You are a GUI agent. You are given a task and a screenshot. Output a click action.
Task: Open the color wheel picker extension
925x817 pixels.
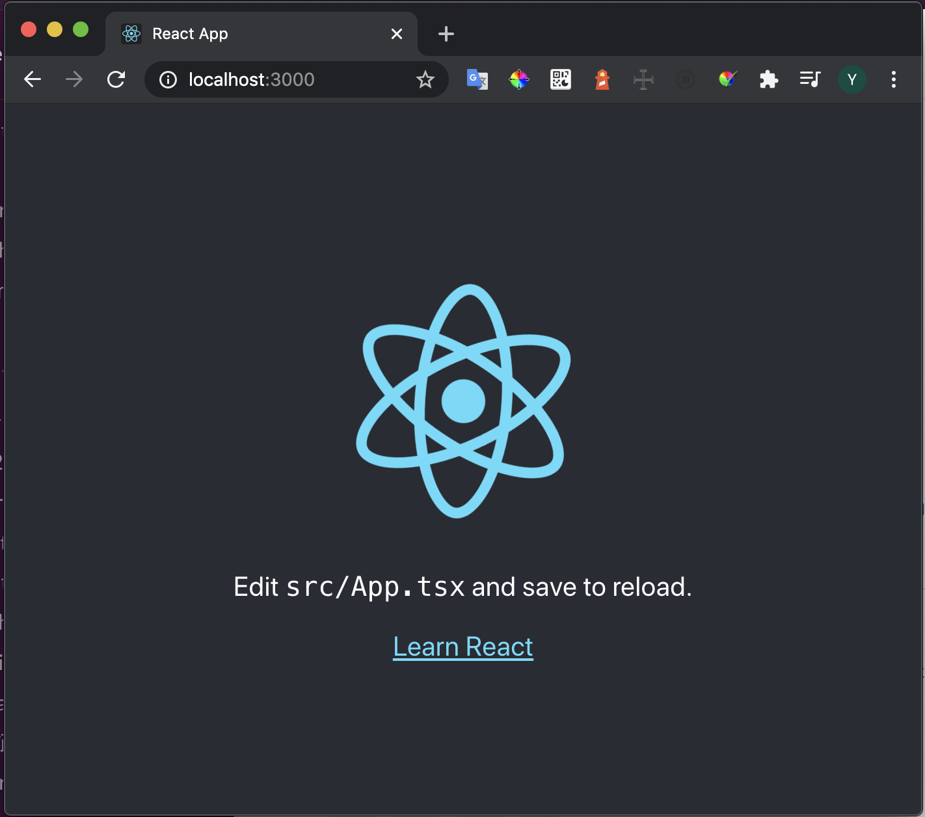click(x=519, y=79)
